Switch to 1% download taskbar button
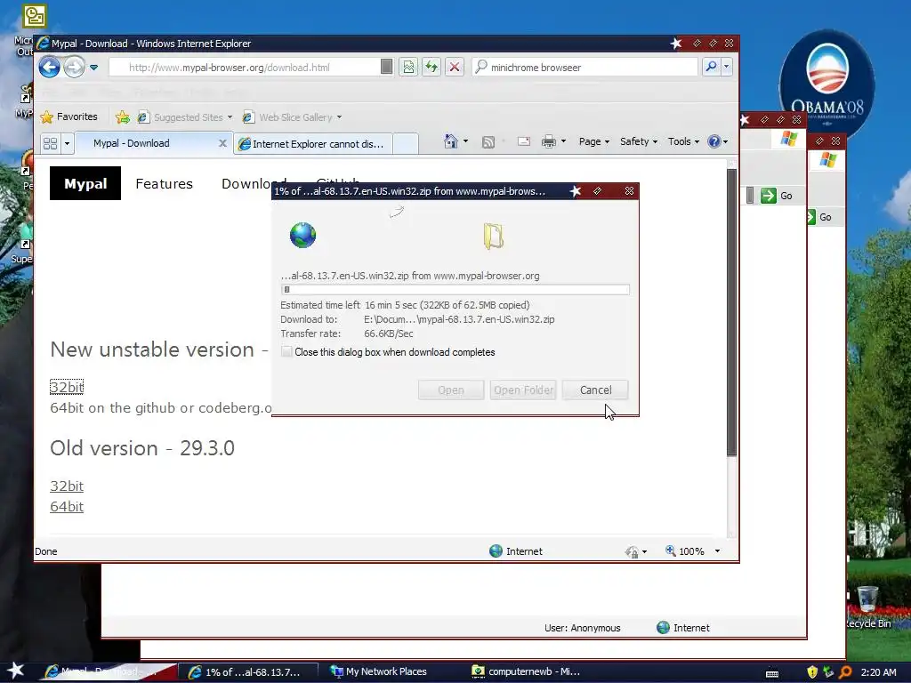 tap(247, 672)
